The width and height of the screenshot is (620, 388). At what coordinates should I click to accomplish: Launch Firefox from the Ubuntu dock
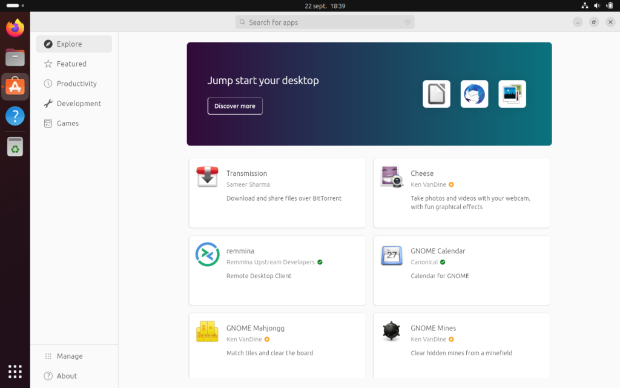coord(15,28)
